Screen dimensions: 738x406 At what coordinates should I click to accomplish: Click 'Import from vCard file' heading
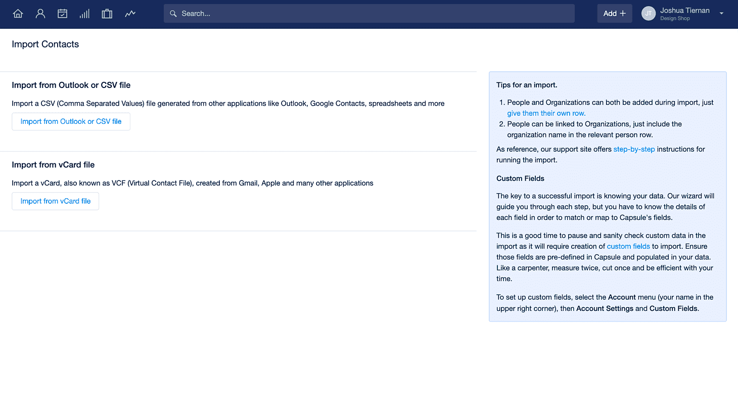click(53, 165)
